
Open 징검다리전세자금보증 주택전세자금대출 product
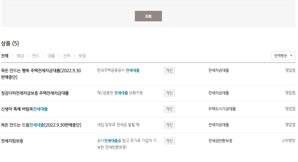[35, 93]
